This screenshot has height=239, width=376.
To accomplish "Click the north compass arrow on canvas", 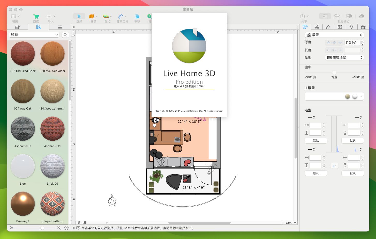I will coord(112,200).
